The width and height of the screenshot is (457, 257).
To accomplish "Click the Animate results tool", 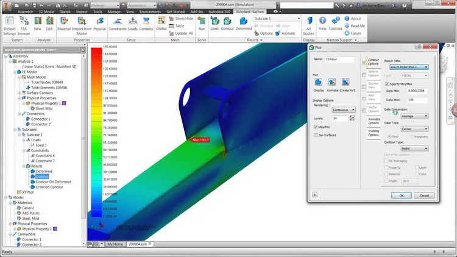I will tap(285, 33).
